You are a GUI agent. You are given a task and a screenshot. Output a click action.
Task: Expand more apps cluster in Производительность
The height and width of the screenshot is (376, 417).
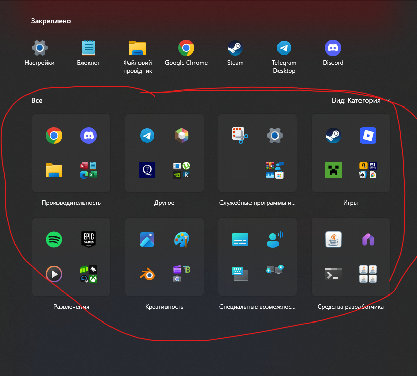coord(89,170)
